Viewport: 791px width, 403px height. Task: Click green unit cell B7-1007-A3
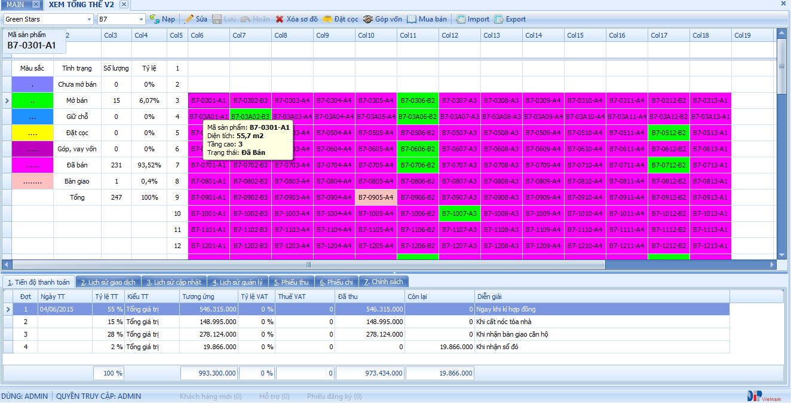pos(459,213)
